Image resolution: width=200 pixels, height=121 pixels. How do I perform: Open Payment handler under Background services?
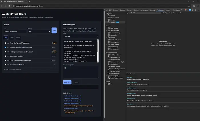115,67
